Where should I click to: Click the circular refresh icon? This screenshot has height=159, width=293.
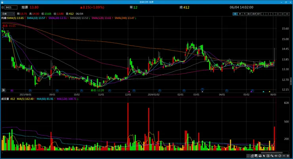[x=280, y=156]
